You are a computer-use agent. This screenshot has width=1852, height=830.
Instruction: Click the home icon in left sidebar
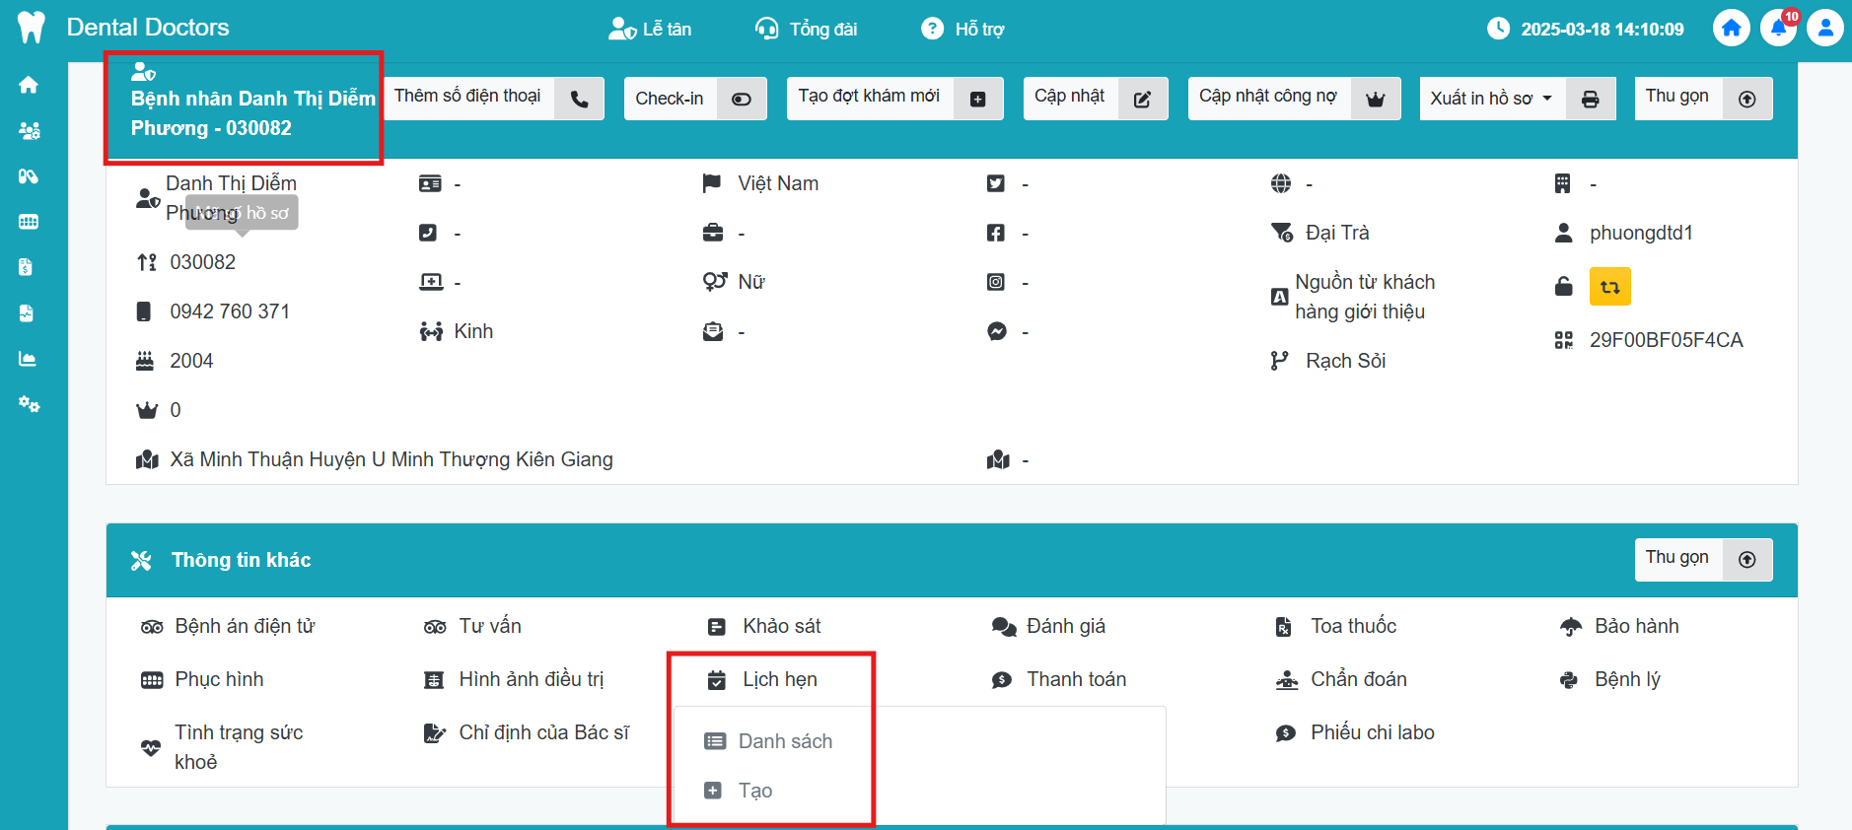29,85
